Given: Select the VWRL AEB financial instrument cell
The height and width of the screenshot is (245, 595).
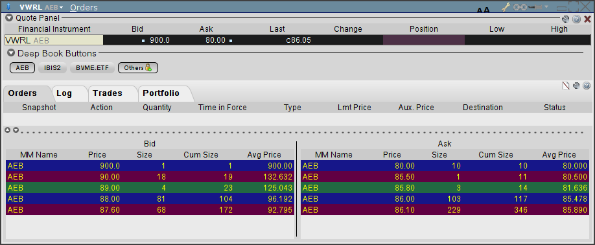Looking at the screenshot, I should [x=54, y=40].
